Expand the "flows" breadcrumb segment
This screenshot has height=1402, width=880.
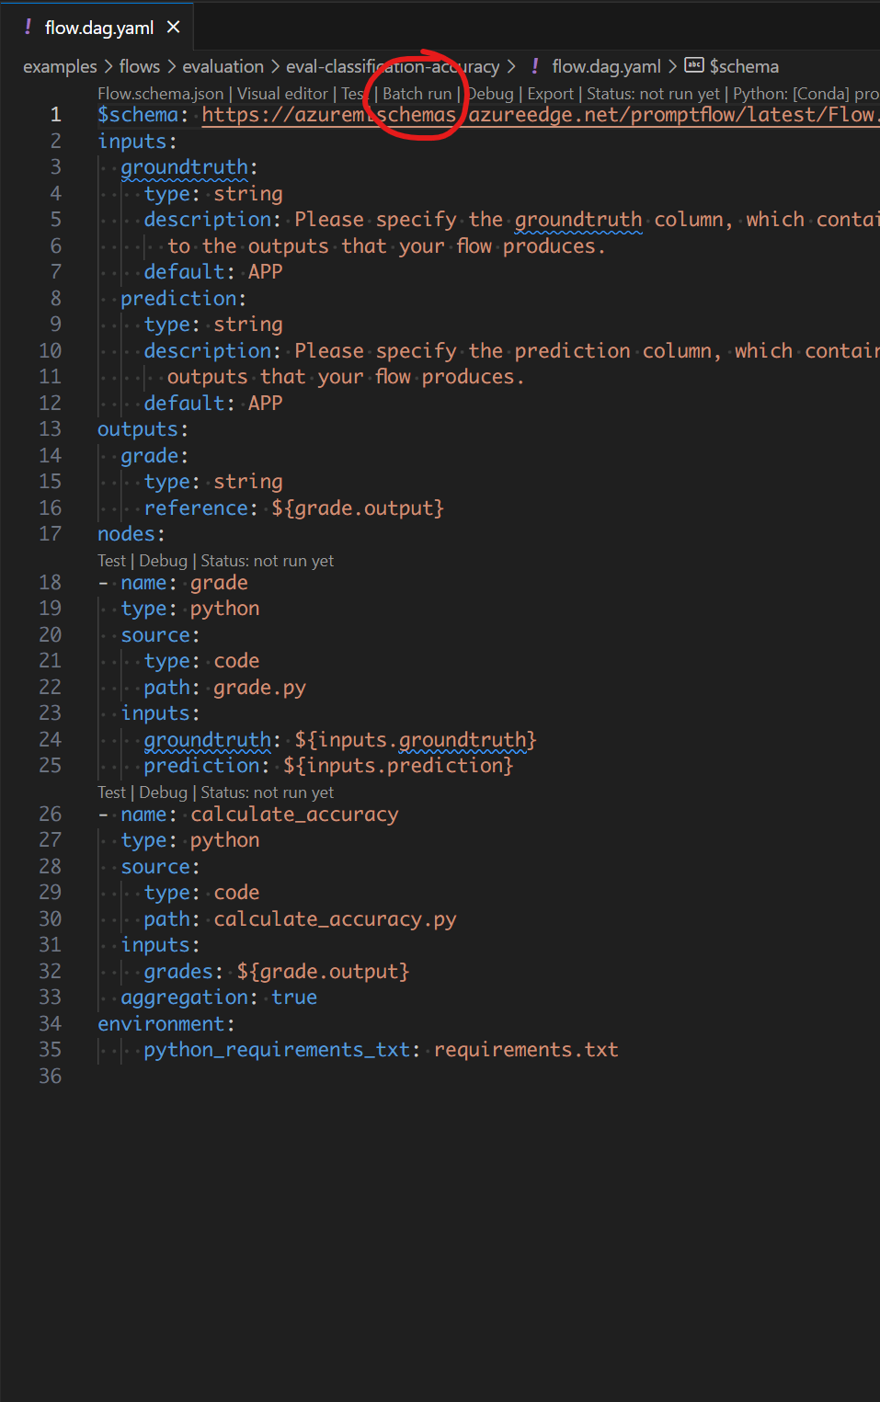pos(139,66)
